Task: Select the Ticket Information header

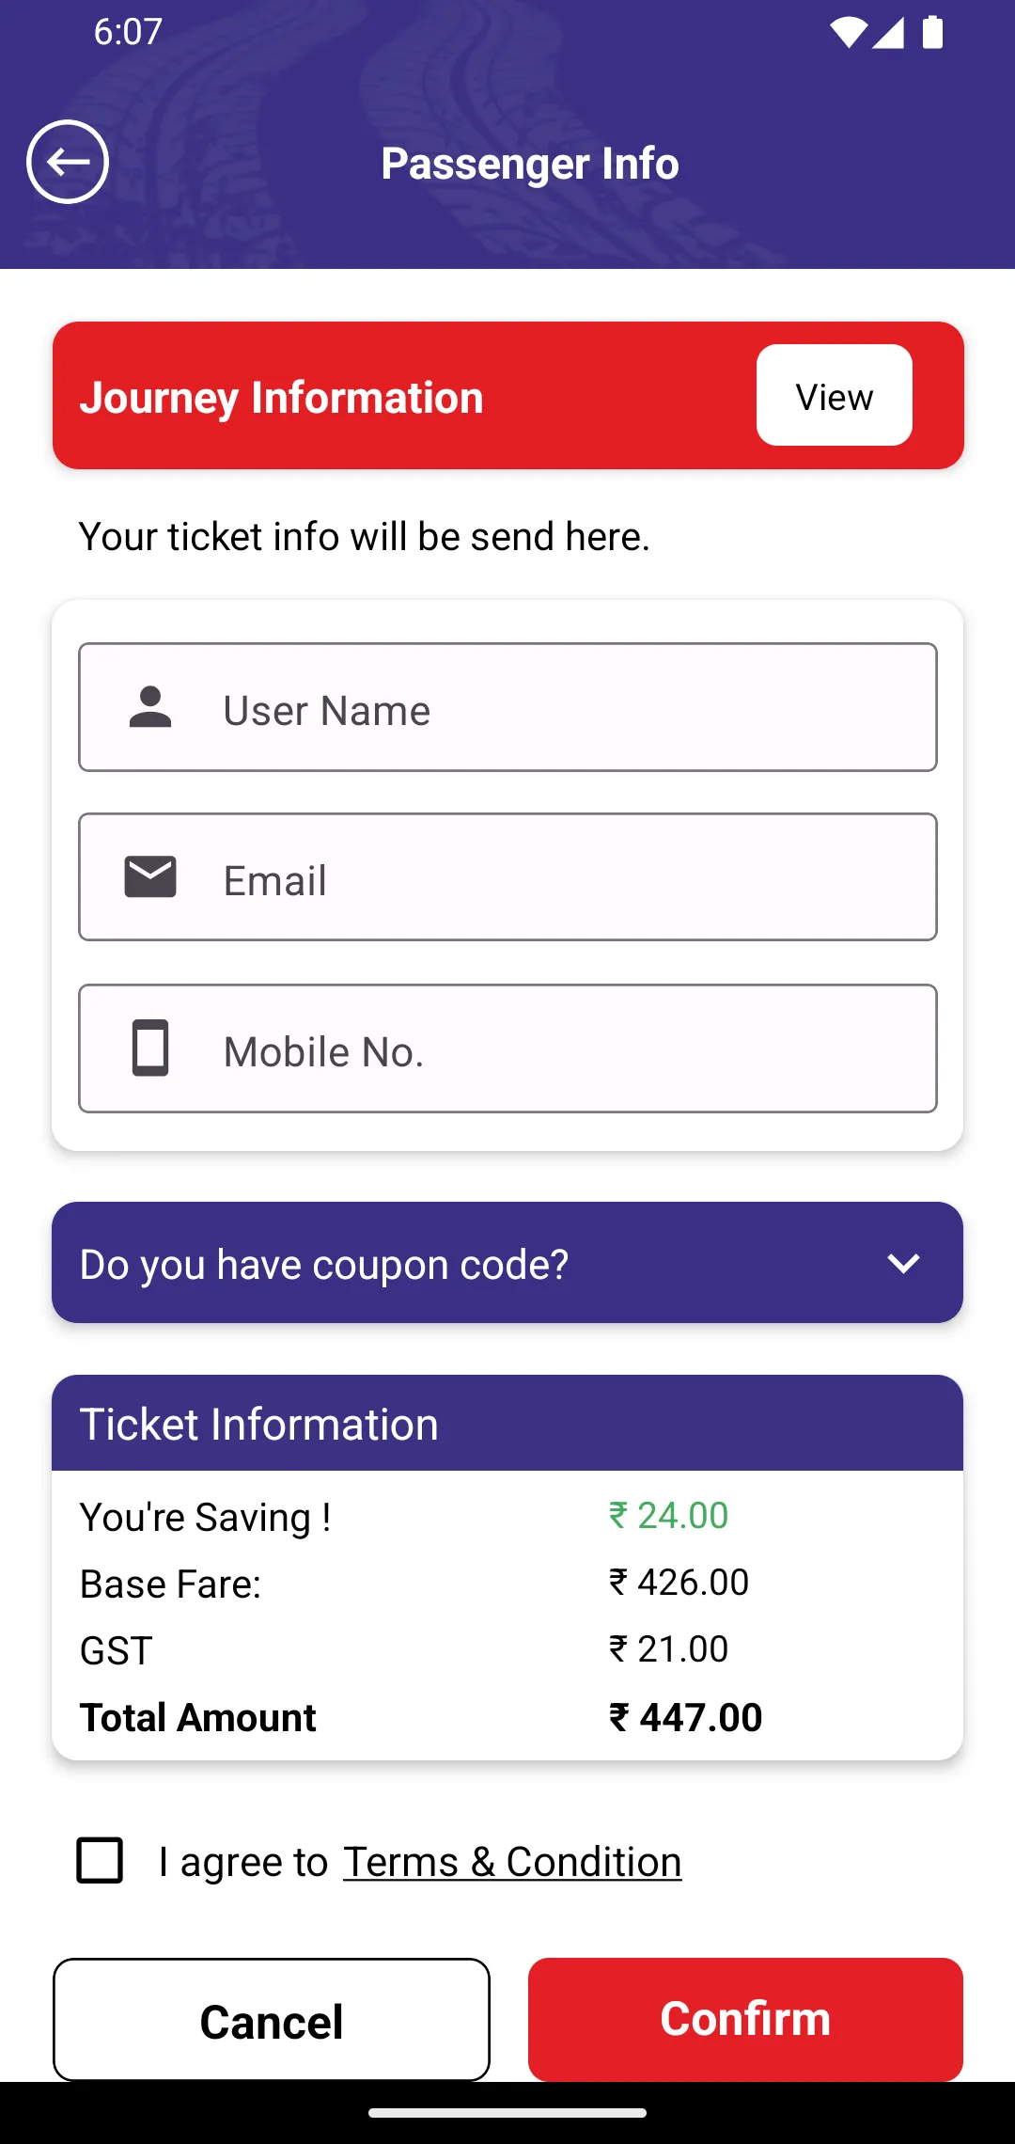Action: point(259,1423)
